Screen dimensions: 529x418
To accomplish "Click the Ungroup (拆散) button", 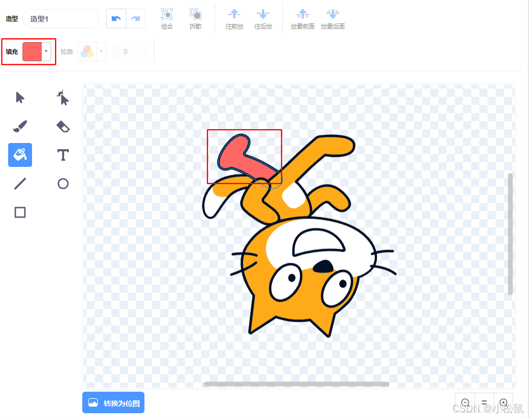I will point(195,19).
